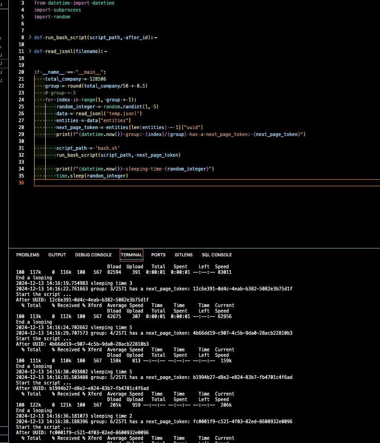Click the fold ellipsis after run_bash_script definition
The width and height of the screenshot is (380, 443).
click(x=156, y=38)
